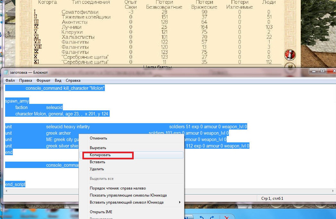Screen dimensions: 336x219
Task: Click Удалить in the context menu
Action: (x=97, y=169)
